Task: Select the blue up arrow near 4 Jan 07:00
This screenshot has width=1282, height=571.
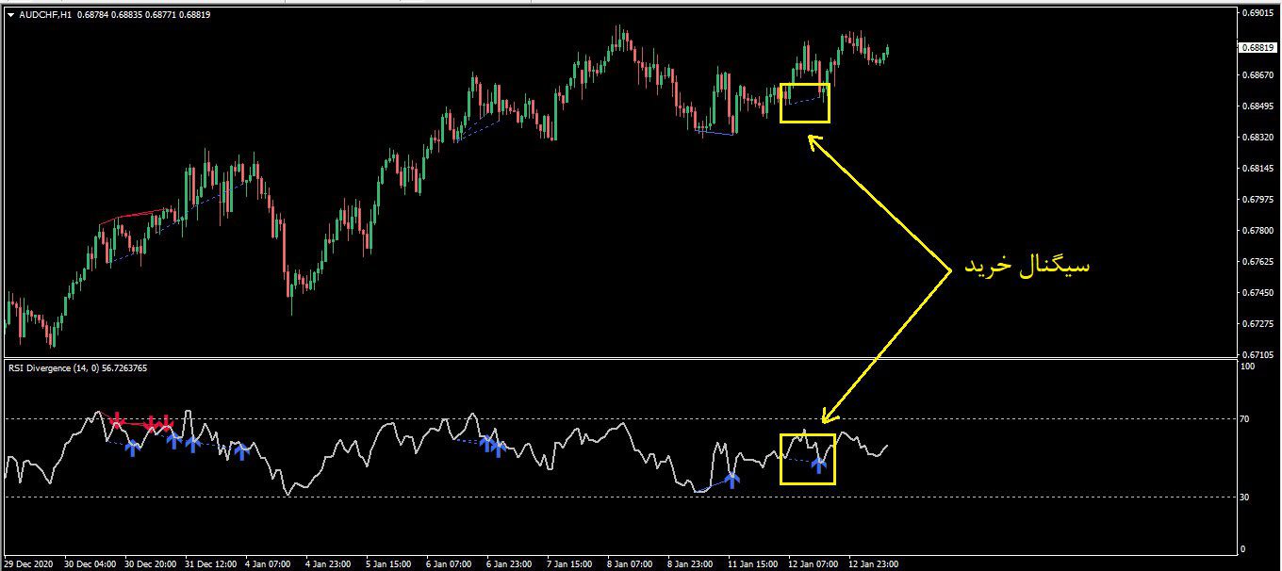Action: [243, 450]
